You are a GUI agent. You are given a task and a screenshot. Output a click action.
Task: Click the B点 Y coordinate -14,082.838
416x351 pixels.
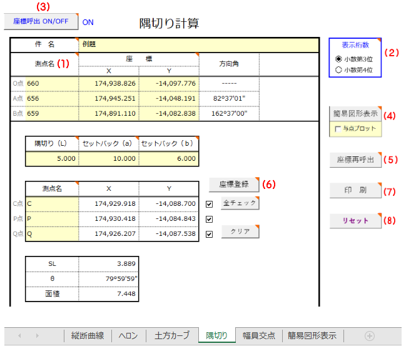[x=169, y=113]
